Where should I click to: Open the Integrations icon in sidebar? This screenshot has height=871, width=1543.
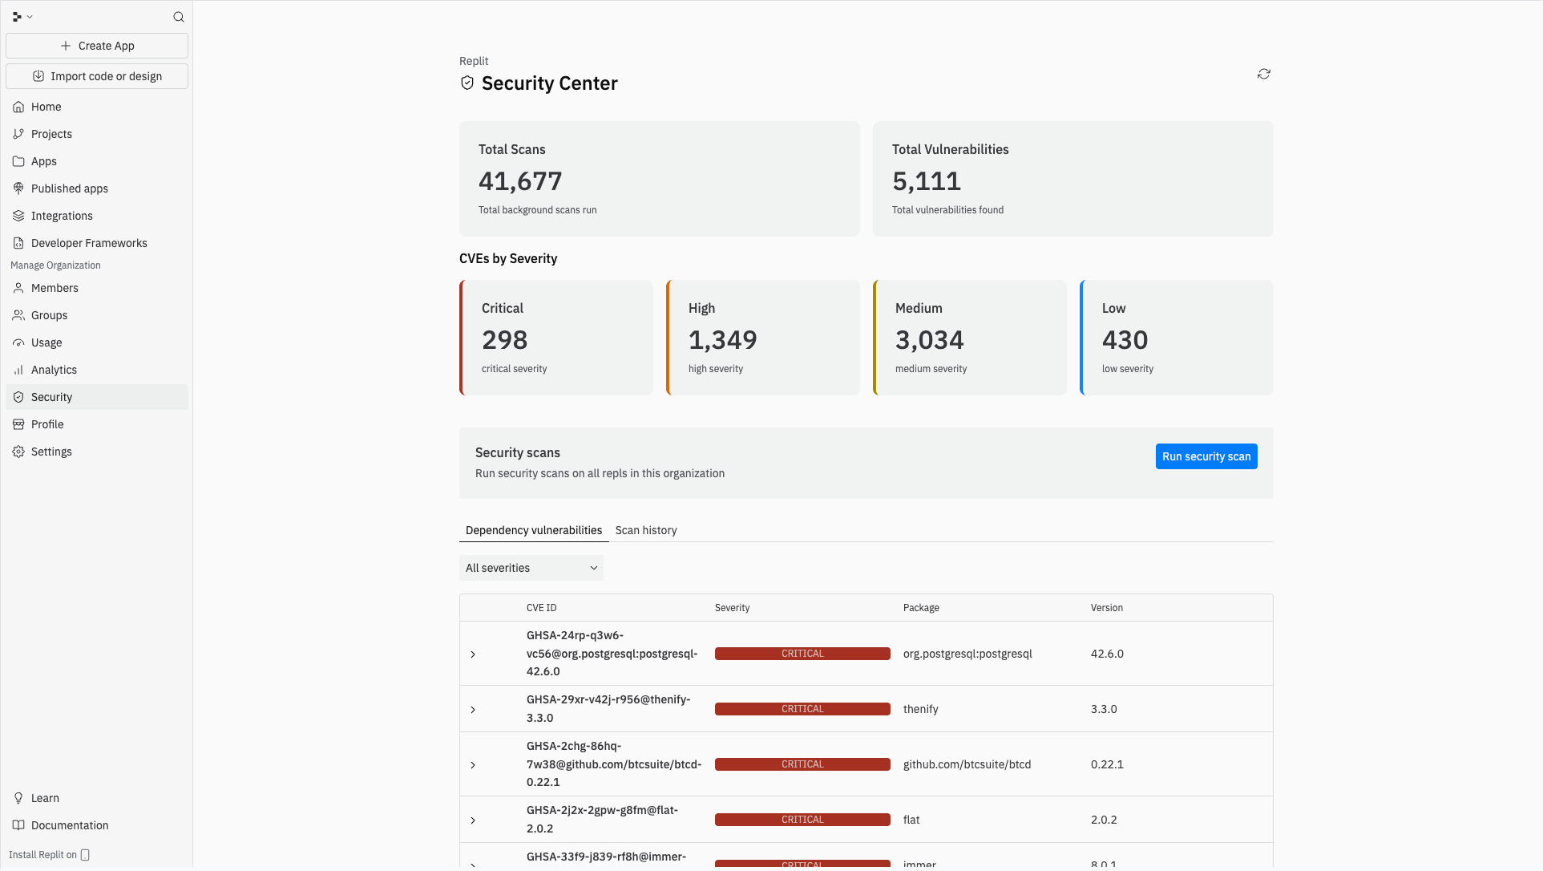18,216
